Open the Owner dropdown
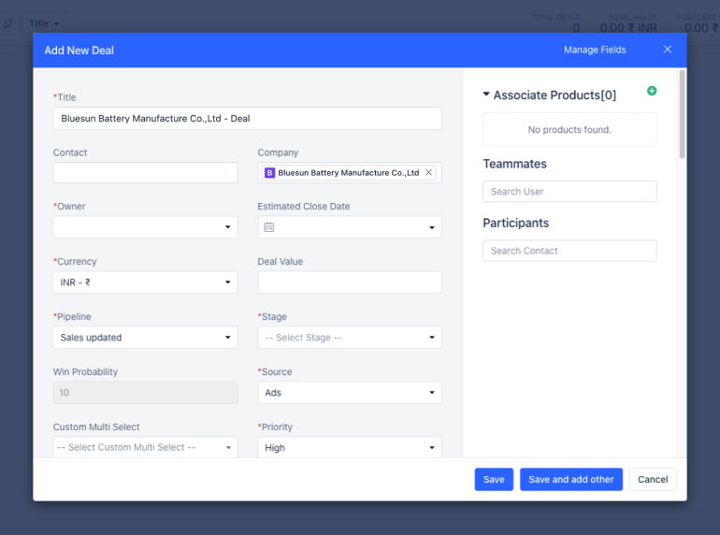The height and width of the screenshot is (535, 720). [145, 227]
